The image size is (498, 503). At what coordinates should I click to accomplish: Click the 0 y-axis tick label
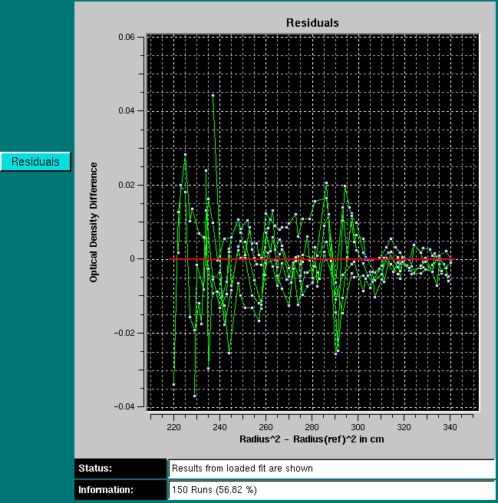click(x=132, y=259)
